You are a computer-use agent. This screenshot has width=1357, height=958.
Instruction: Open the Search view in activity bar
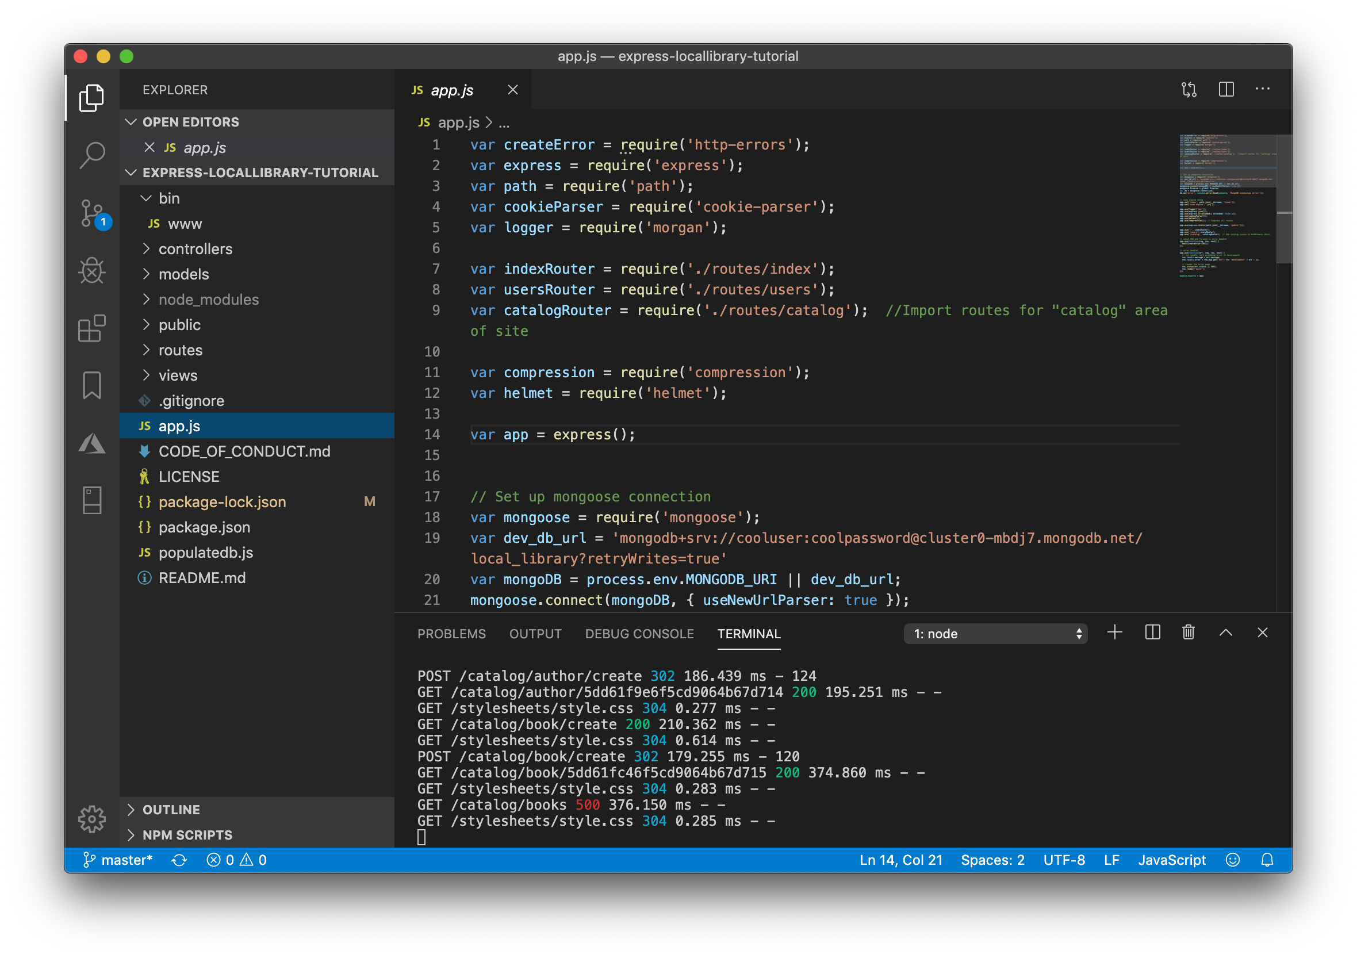point(92,155)
